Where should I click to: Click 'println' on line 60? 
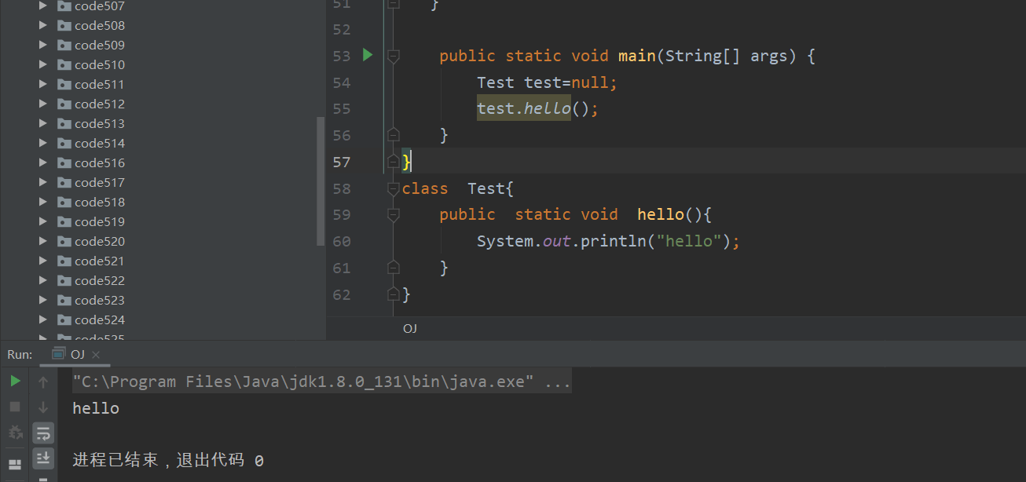[614, 241]
